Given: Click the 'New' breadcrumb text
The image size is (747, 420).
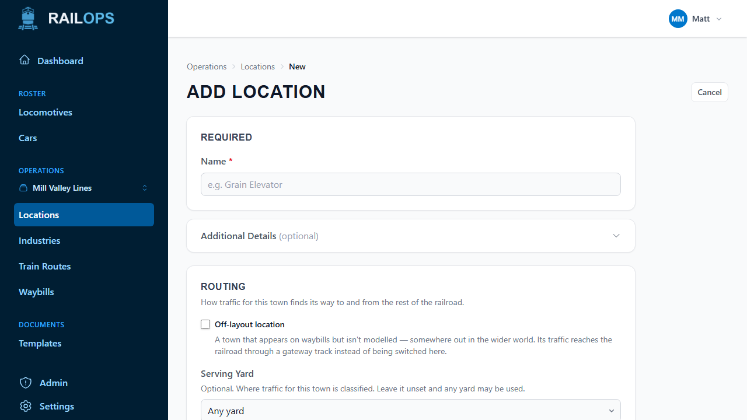Looking at the screenshot, I should tap(297, 66).
